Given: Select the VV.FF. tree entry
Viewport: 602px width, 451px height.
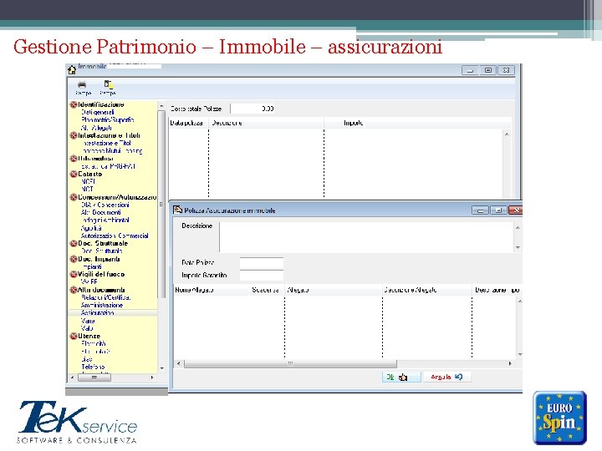Looking at the screenshot, I should point(89,282).
